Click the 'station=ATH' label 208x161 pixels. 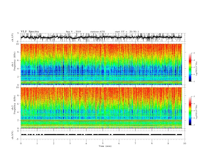(97, 32)
